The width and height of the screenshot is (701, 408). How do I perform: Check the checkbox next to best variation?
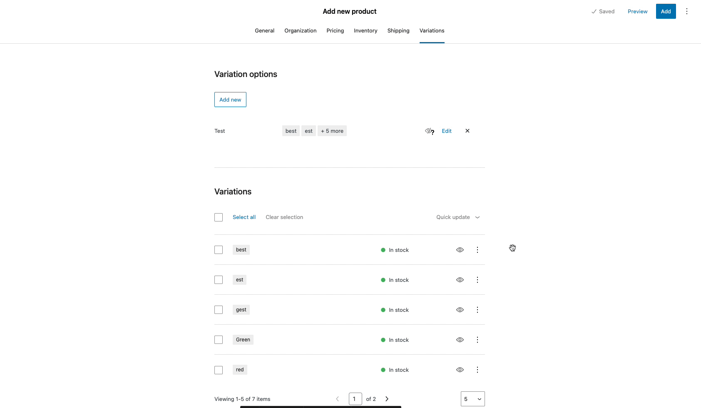pos(219,250)
